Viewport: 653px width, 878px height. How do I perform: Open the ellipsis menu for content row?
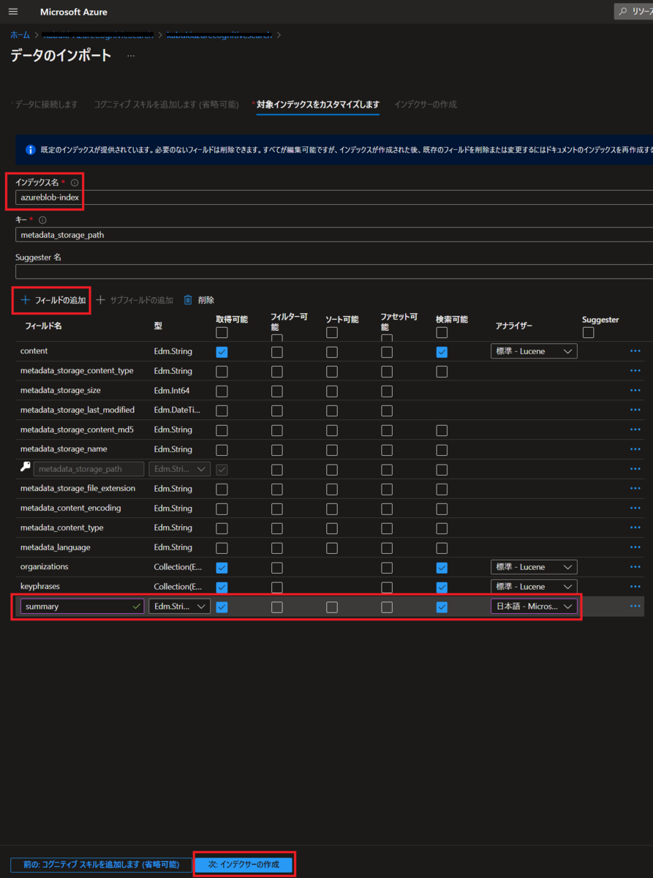pyautogui.click(x=635, y=351)
